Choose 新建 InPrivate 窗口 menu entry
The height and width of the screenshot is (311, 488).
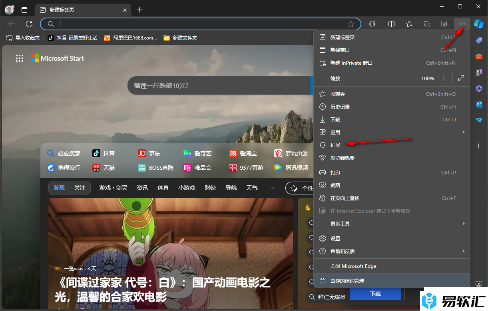click(392, 63)
